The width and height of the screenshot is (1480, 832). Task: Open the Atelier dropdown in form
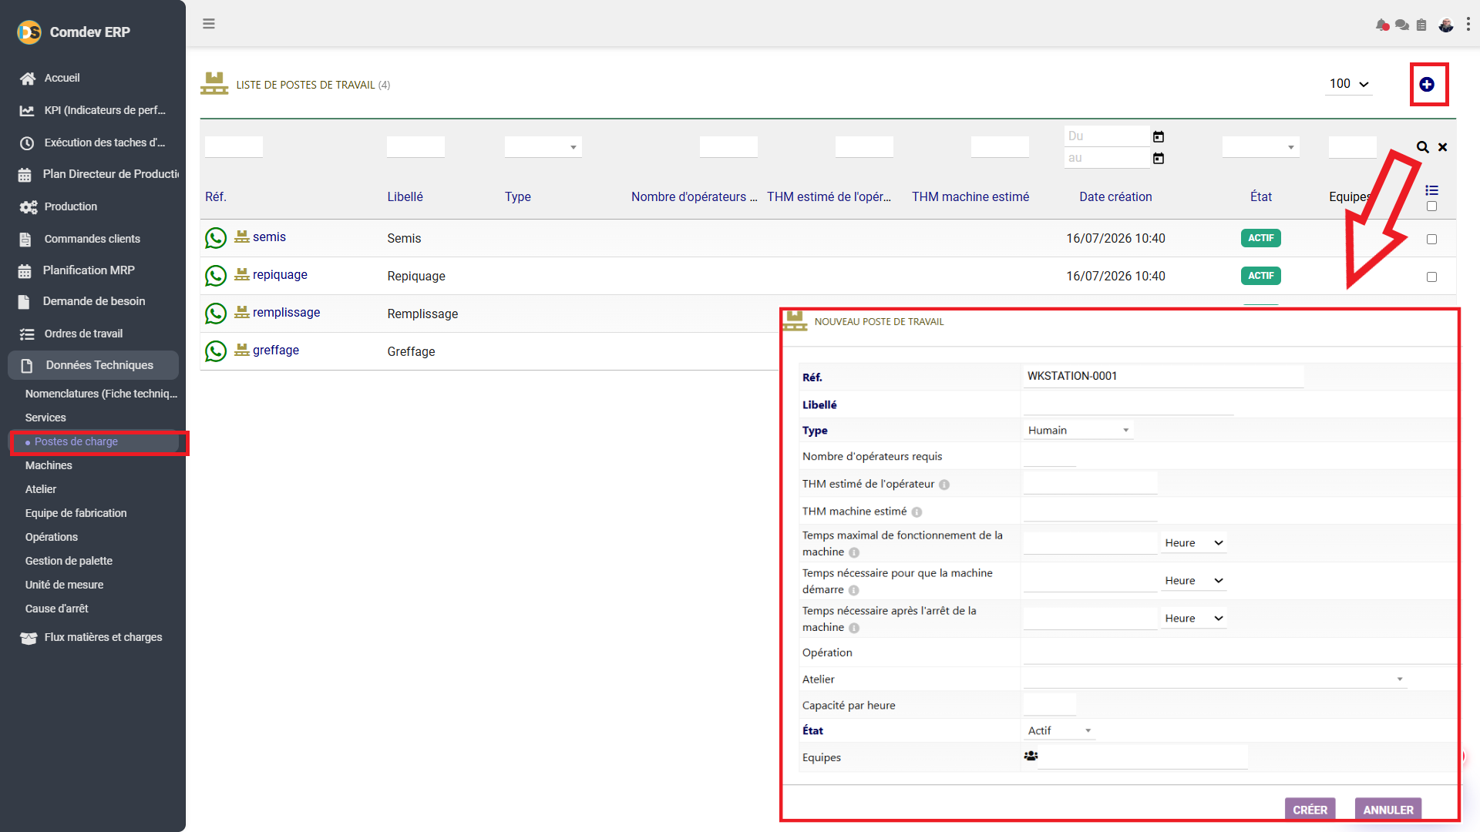coord(1215,679)
